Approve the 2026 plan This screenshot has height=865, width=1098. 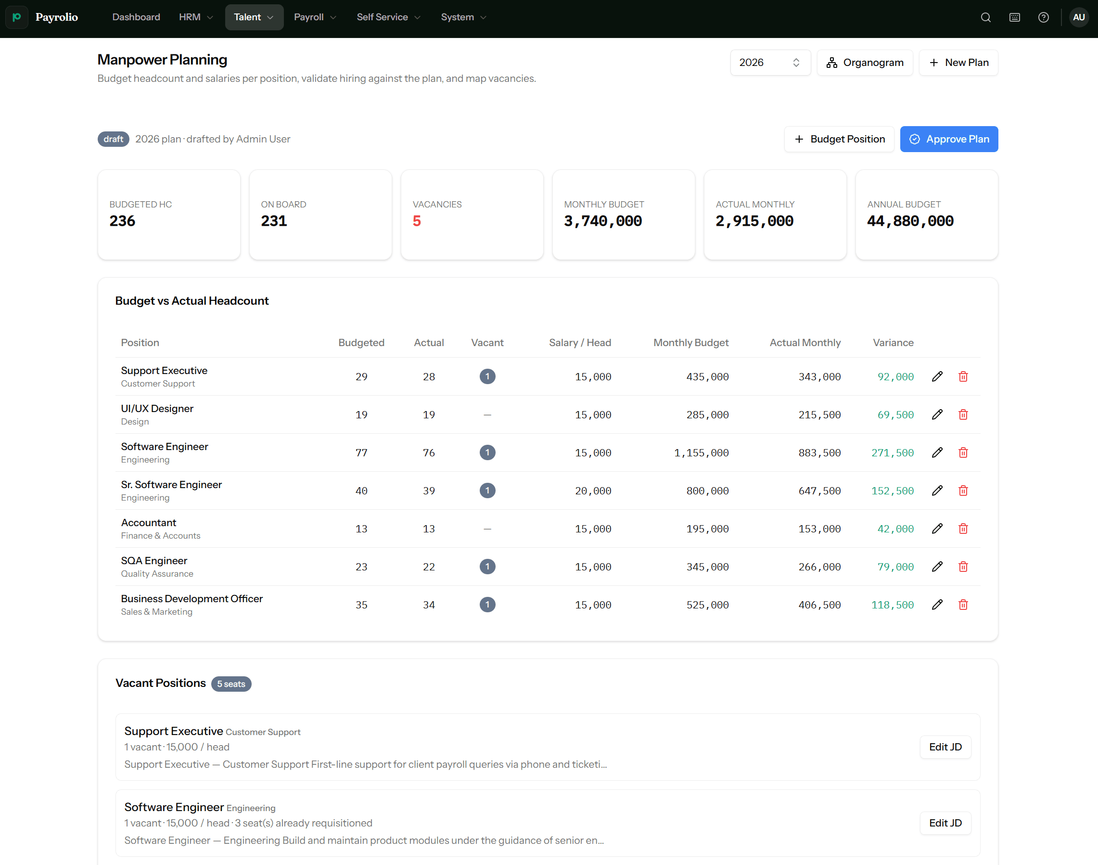(x=949, y=139)
